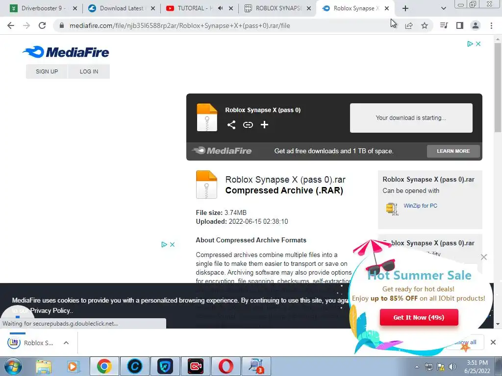This screenshot has width=502, height=376.
Task: Close the Roblox Synapse X active tab
Action: point(387,8)
